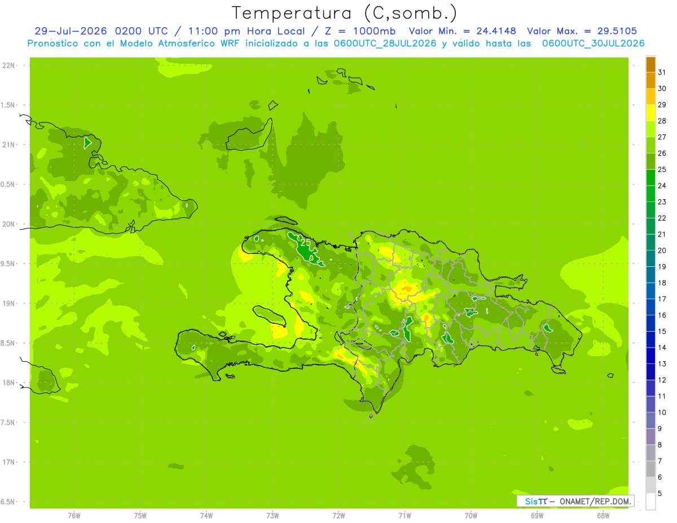
Task: Click the '10' label on the color scale
Action: (x=662, y=412)
